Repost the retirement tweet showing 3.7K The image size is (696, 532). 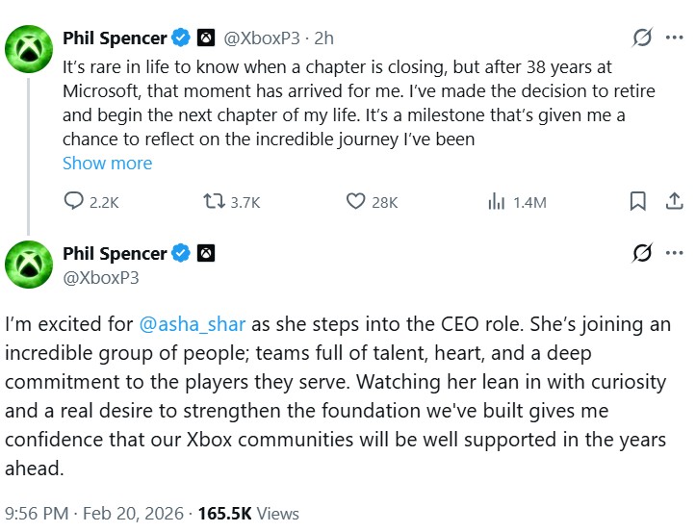click(214, 201)
